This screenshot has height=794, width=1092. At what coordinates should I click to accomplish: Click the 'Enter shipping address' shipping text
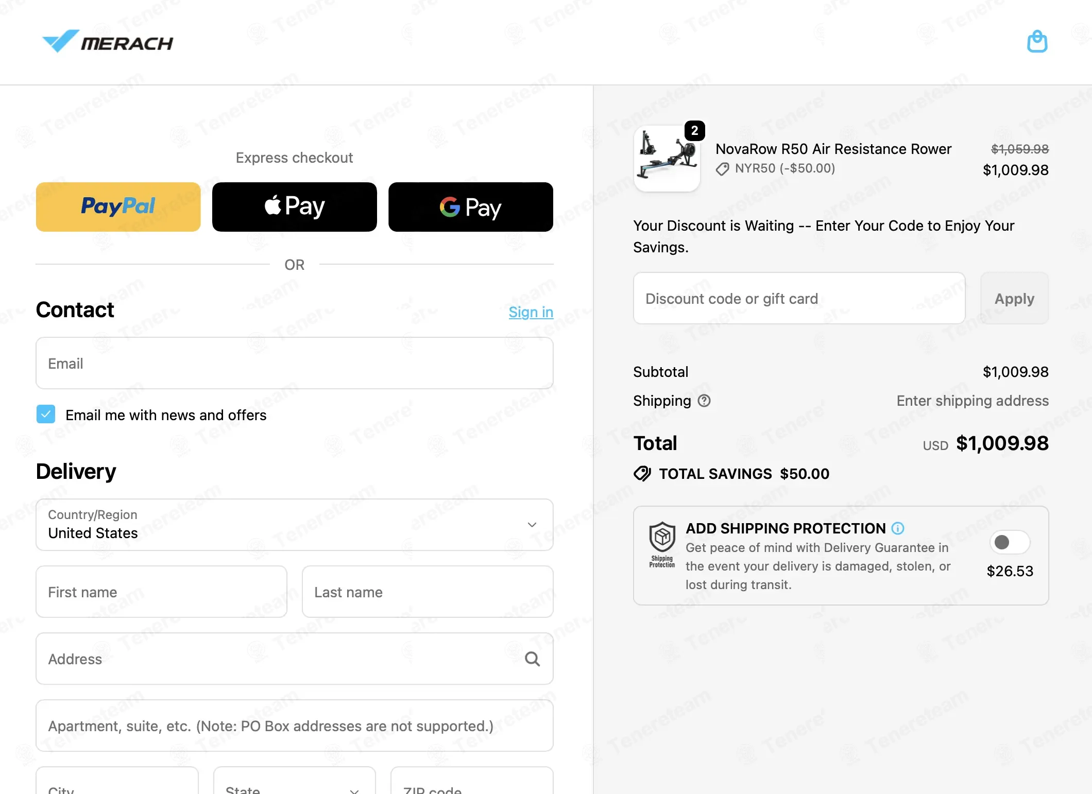(x=972, y=401)
